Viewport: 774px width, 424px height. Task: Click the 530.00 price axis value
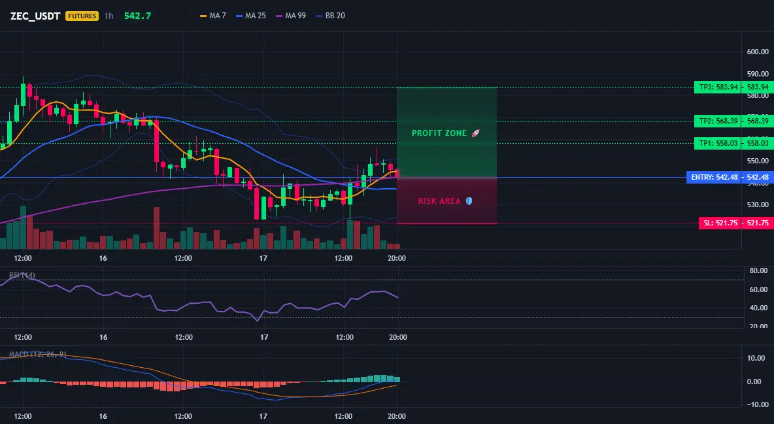[758, 204]
